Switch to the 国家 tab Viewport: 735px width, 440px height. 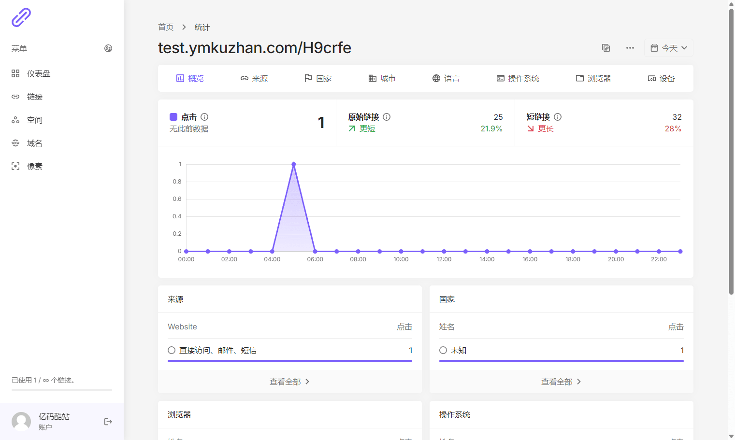(x=318, y=78)
